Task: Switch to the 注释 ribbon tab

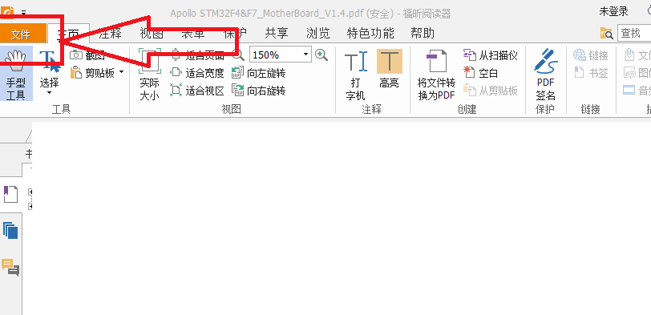Action: pyautogui.click(x=111, y=33)
